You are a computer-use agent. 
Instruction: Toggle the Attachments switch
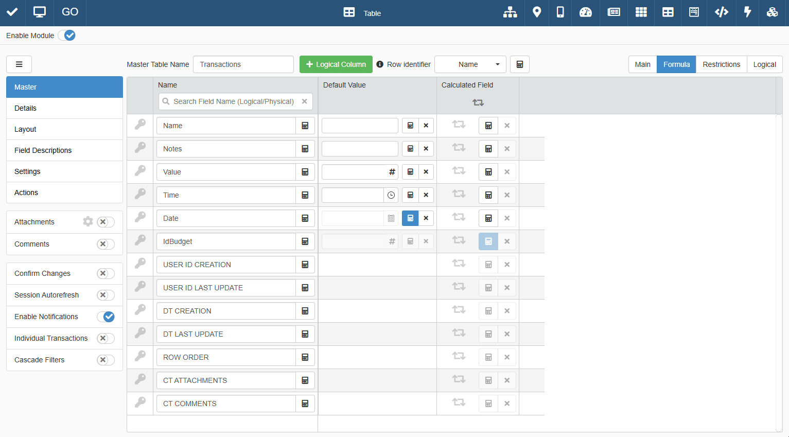(106, 222)
